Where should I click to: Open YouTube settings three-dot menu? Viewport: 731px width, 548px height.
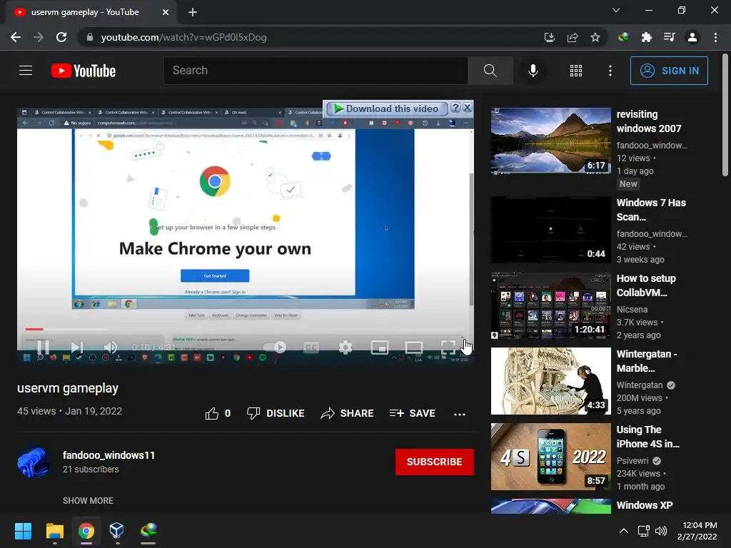[x=610, y=71]
